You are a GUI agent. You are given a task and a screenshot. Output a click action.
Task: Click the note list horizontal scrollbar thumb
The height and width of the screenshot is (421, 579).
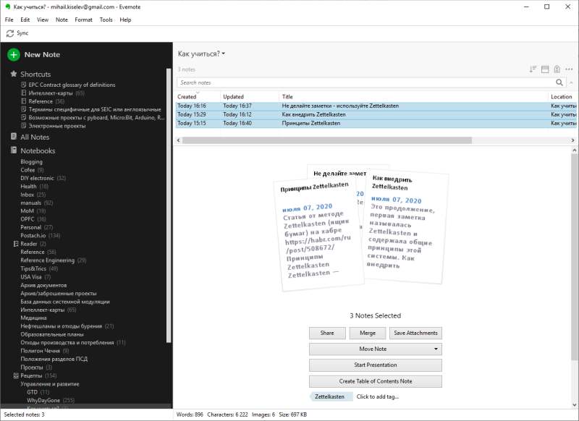coord(327,140)
